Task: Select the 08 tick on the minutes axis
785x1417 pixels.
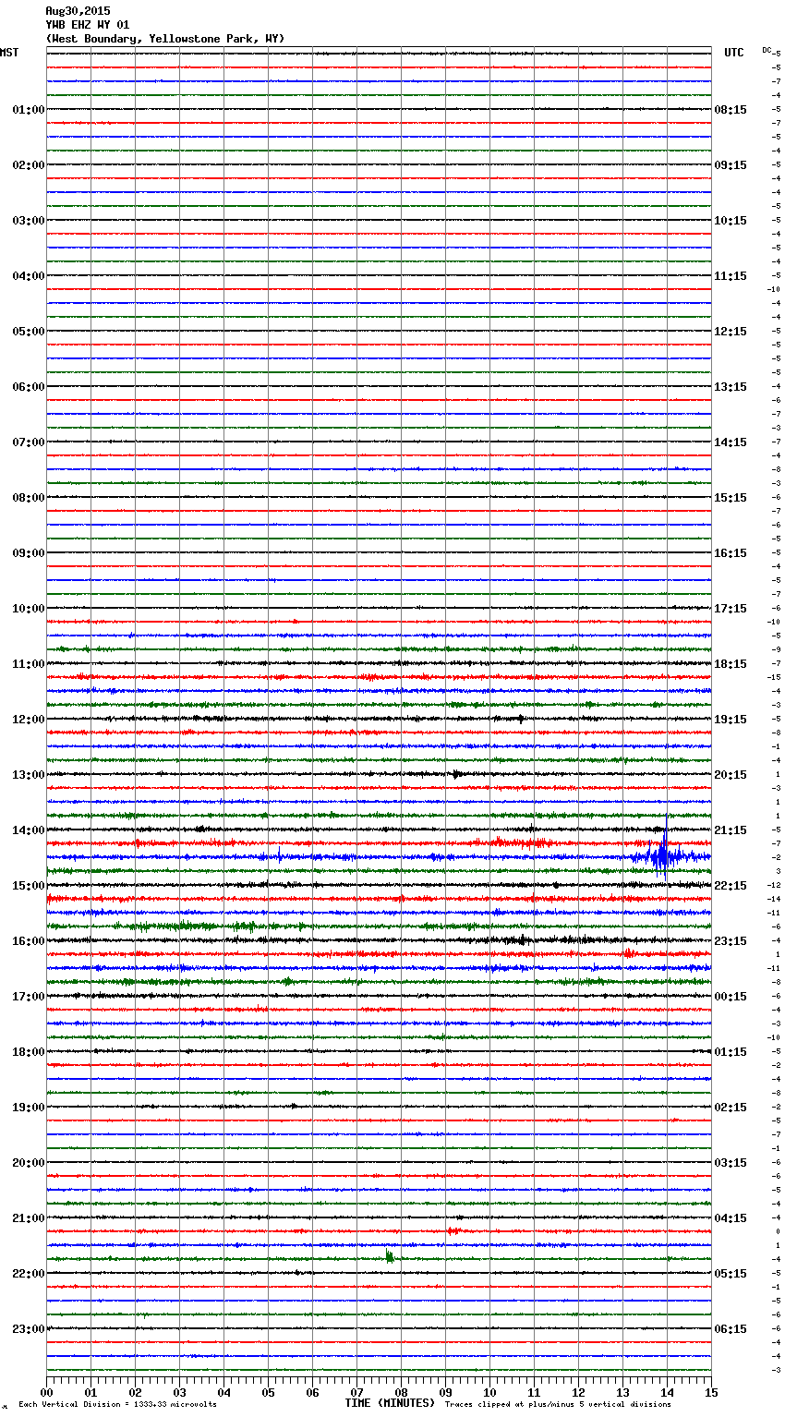Action: (x=401, y=1392)
